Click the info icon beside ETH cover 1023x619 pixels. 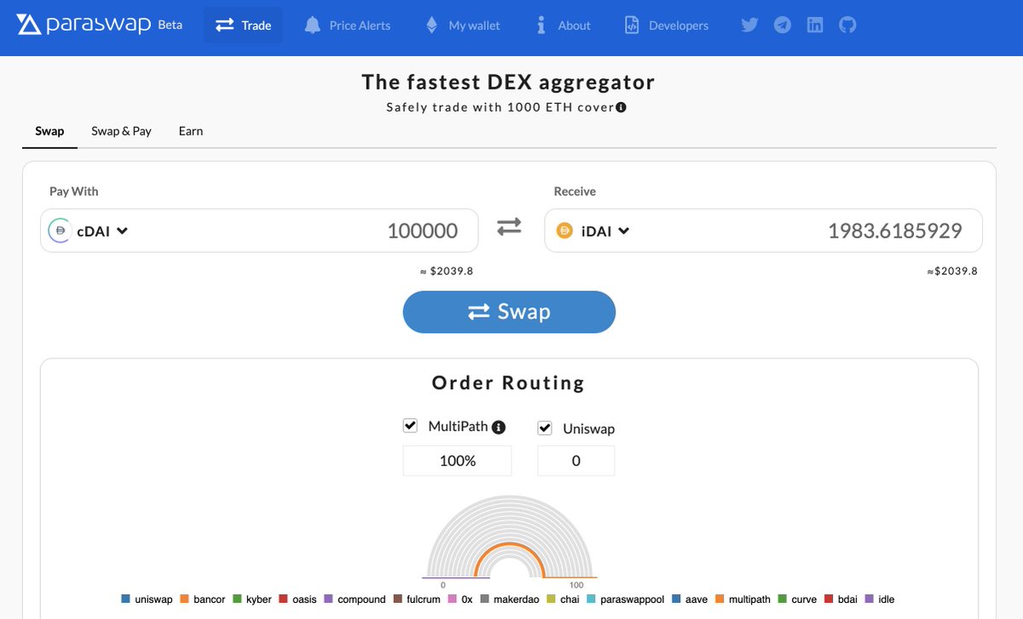tap(621, 107)
